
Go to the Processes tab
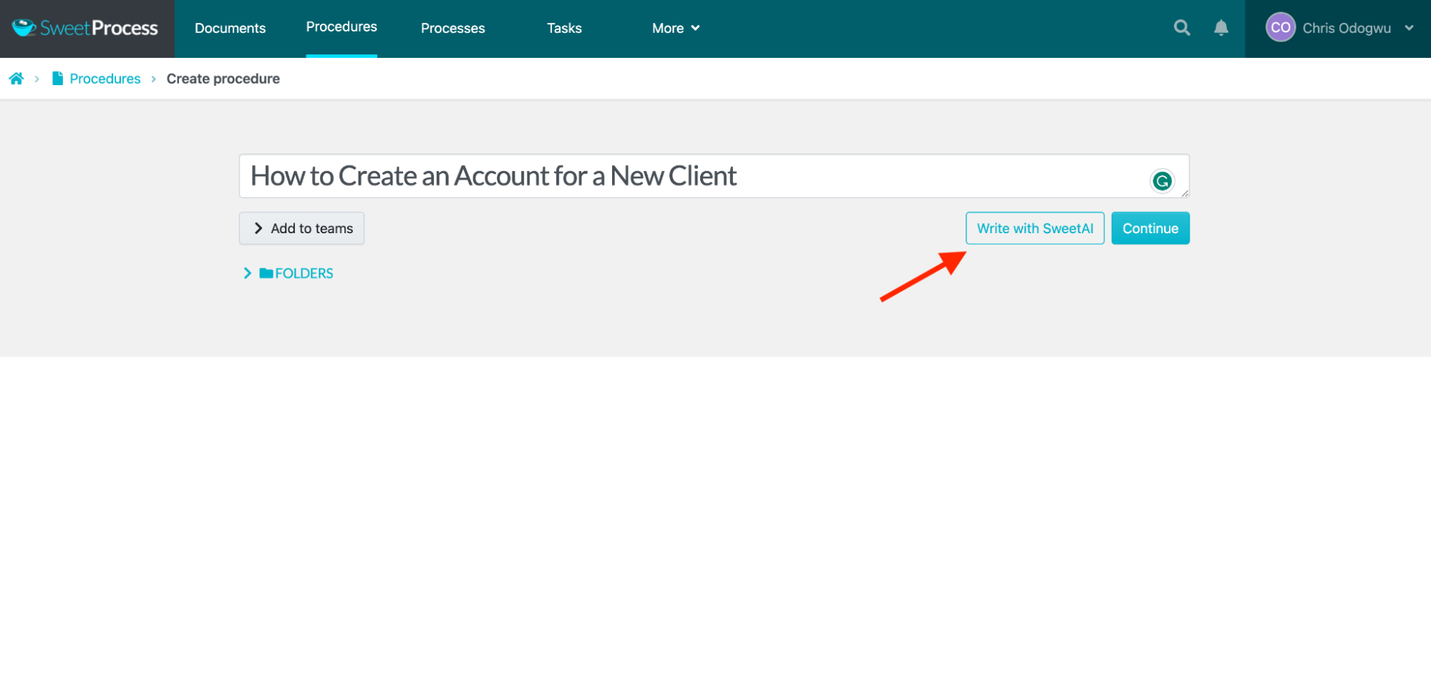(x=452, y=28)
